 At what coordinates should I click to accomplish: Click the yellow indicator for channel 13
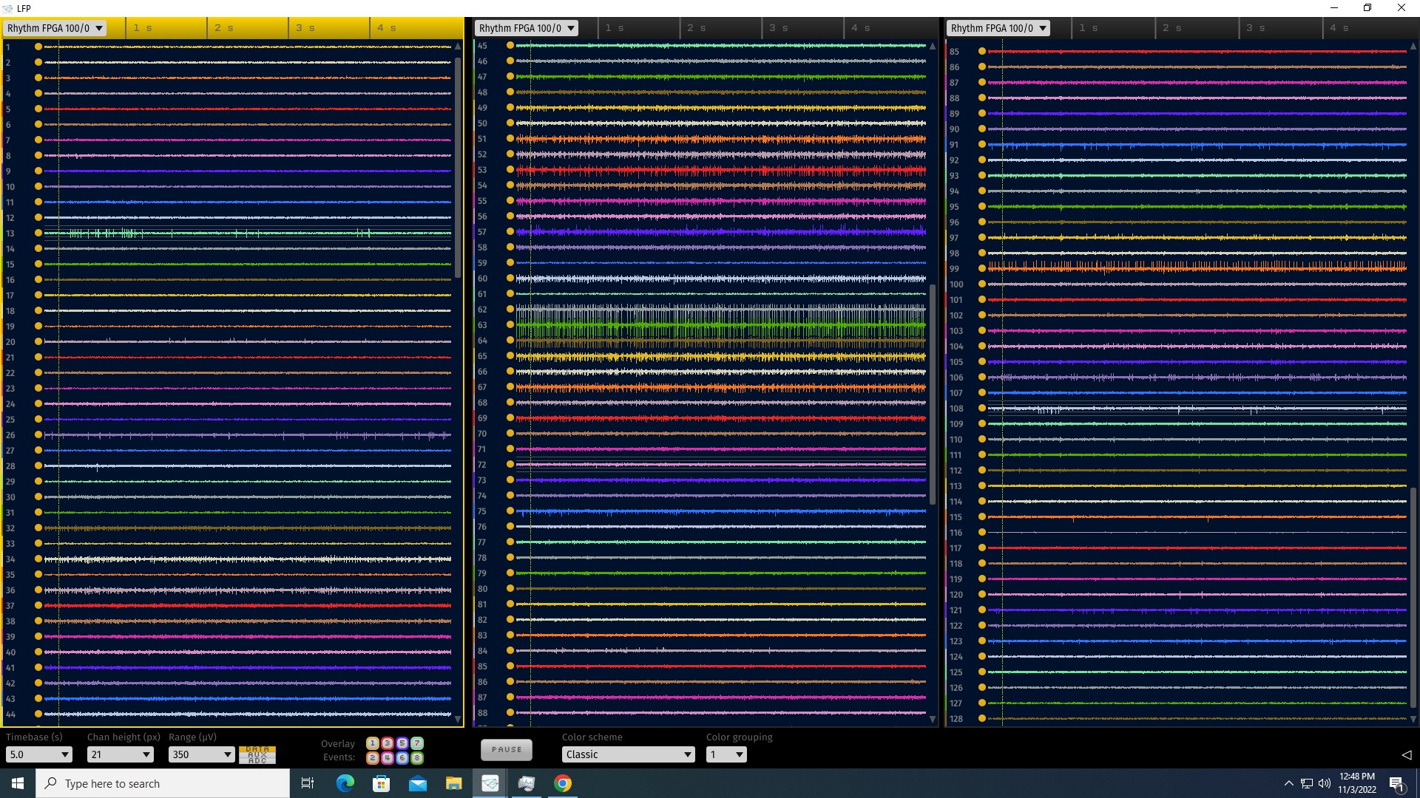38,233
